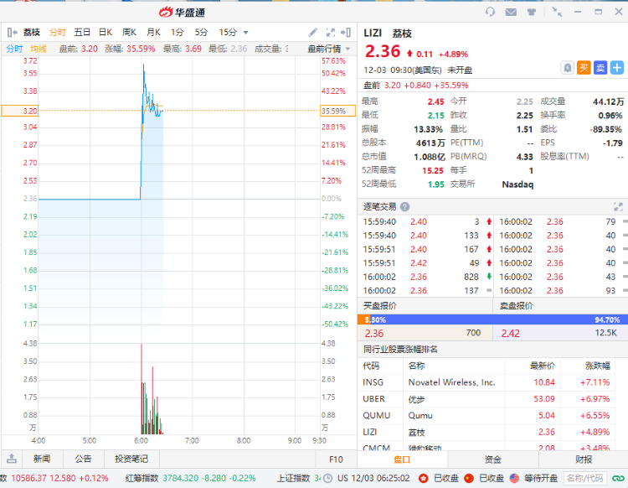Open the messages envelope icon
The image size is (628, 488).
(511, 12)
